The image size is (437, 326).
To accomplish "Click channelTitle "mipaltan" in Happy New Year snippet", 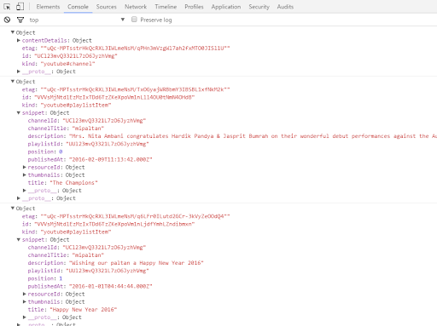I will coord(88,255).
